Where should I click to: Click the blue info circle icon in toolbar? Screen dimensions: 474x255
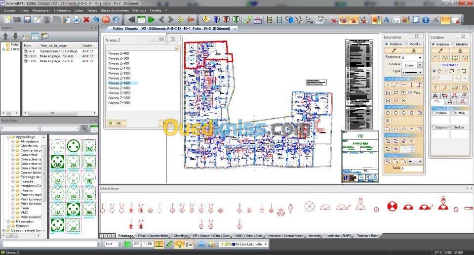[426, 20]
